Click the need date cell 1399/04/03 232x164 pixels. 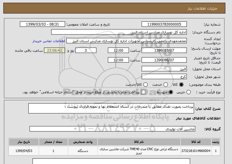tap(24, 151)
